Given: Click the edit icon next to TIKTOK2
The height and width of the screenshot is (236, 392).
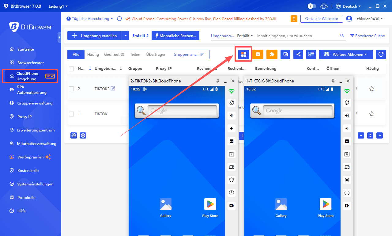Looking at the screenshot, I should pos(113,89).
